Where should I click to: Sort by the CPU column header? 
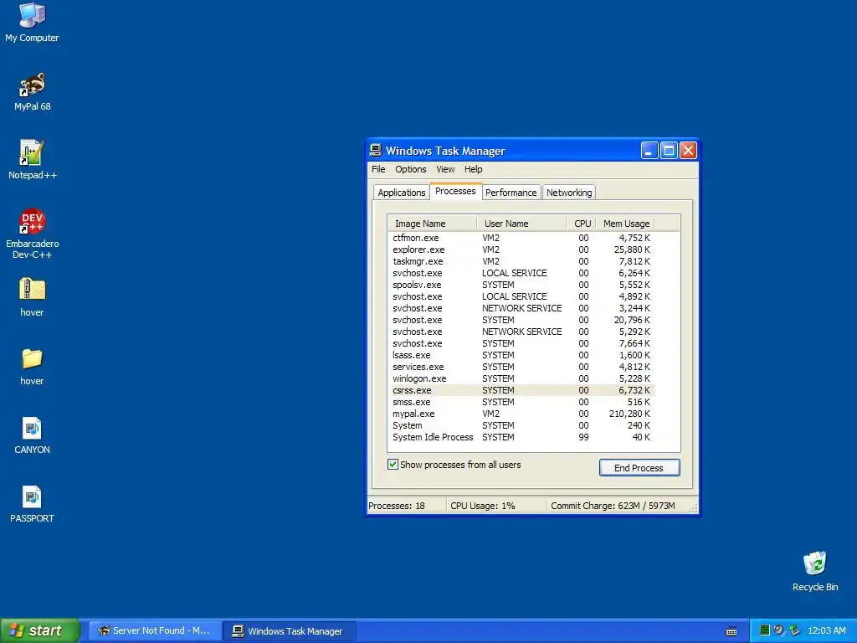(x=582, y=224)
